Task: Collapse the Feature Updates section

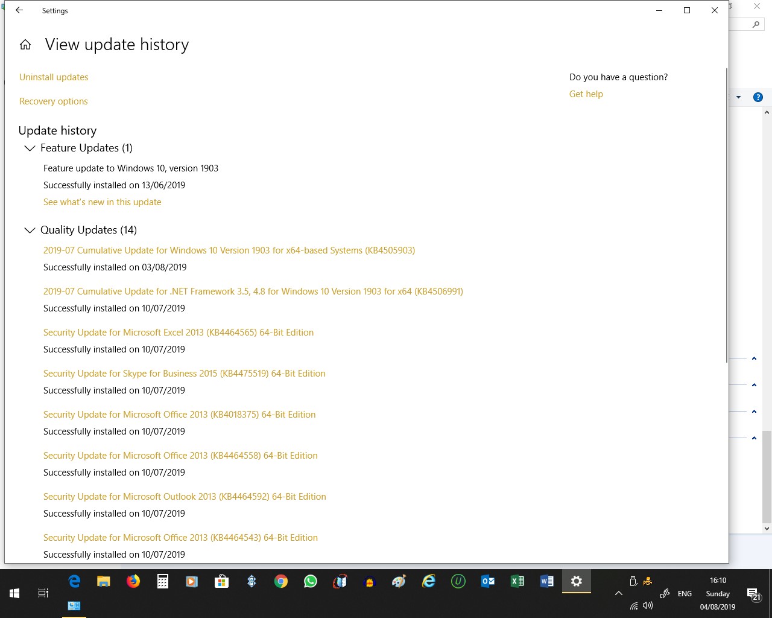Action: coord(30,148)
